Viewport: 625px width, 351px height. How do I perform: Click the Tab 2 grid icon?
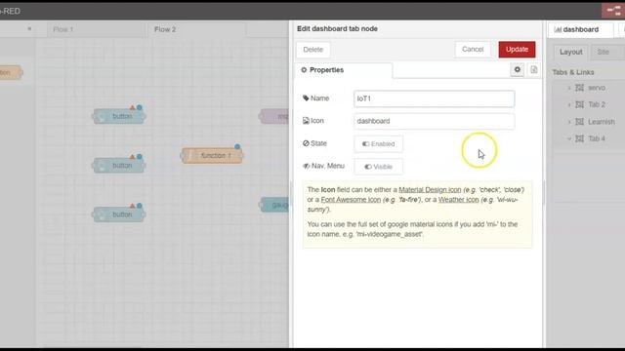point(579,104)
